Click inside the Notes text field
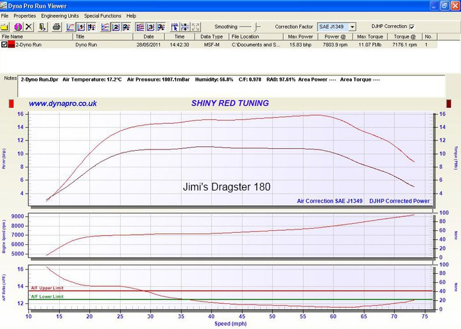Screen dimensions: 461x329 (231, 86)
